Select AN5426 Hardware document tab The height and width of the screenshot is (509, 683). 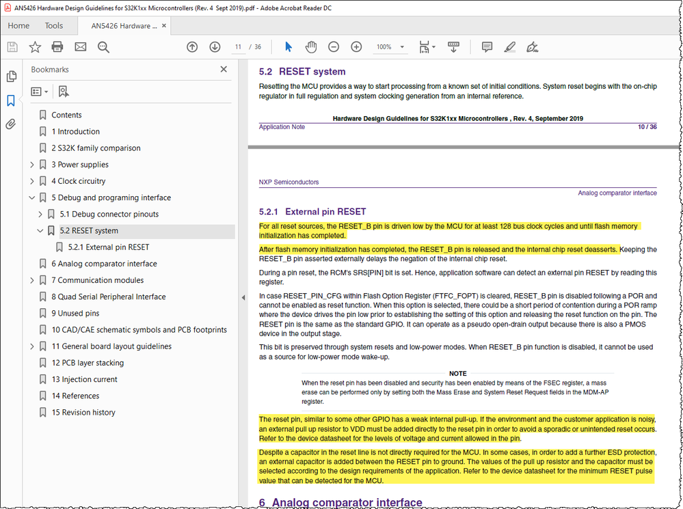coord(124,26)
